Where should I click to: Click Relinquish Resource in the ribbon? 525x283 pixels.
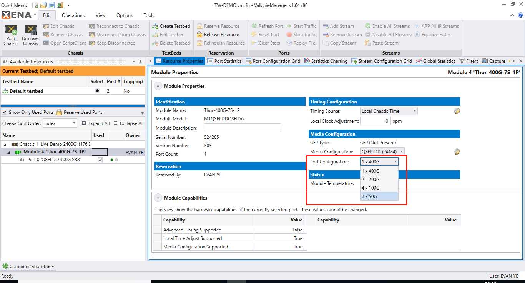click(x=221, y=43)
